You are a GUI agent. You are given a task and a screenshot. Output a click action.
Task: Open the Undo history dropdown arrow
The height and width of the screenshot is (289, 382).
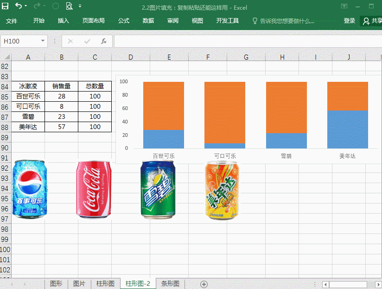click(26, 6)
